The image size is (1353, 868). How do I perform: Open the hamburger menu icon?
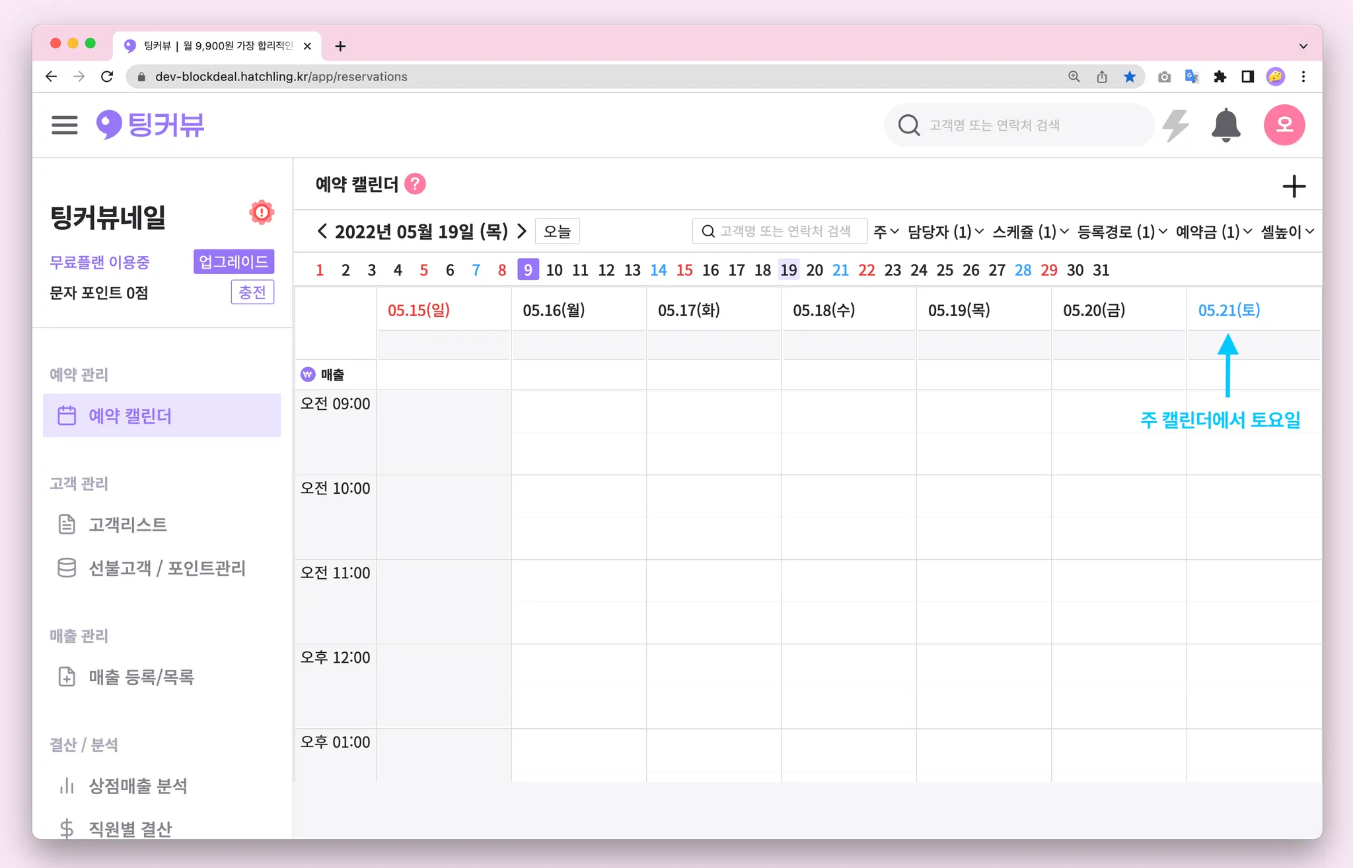64,125
